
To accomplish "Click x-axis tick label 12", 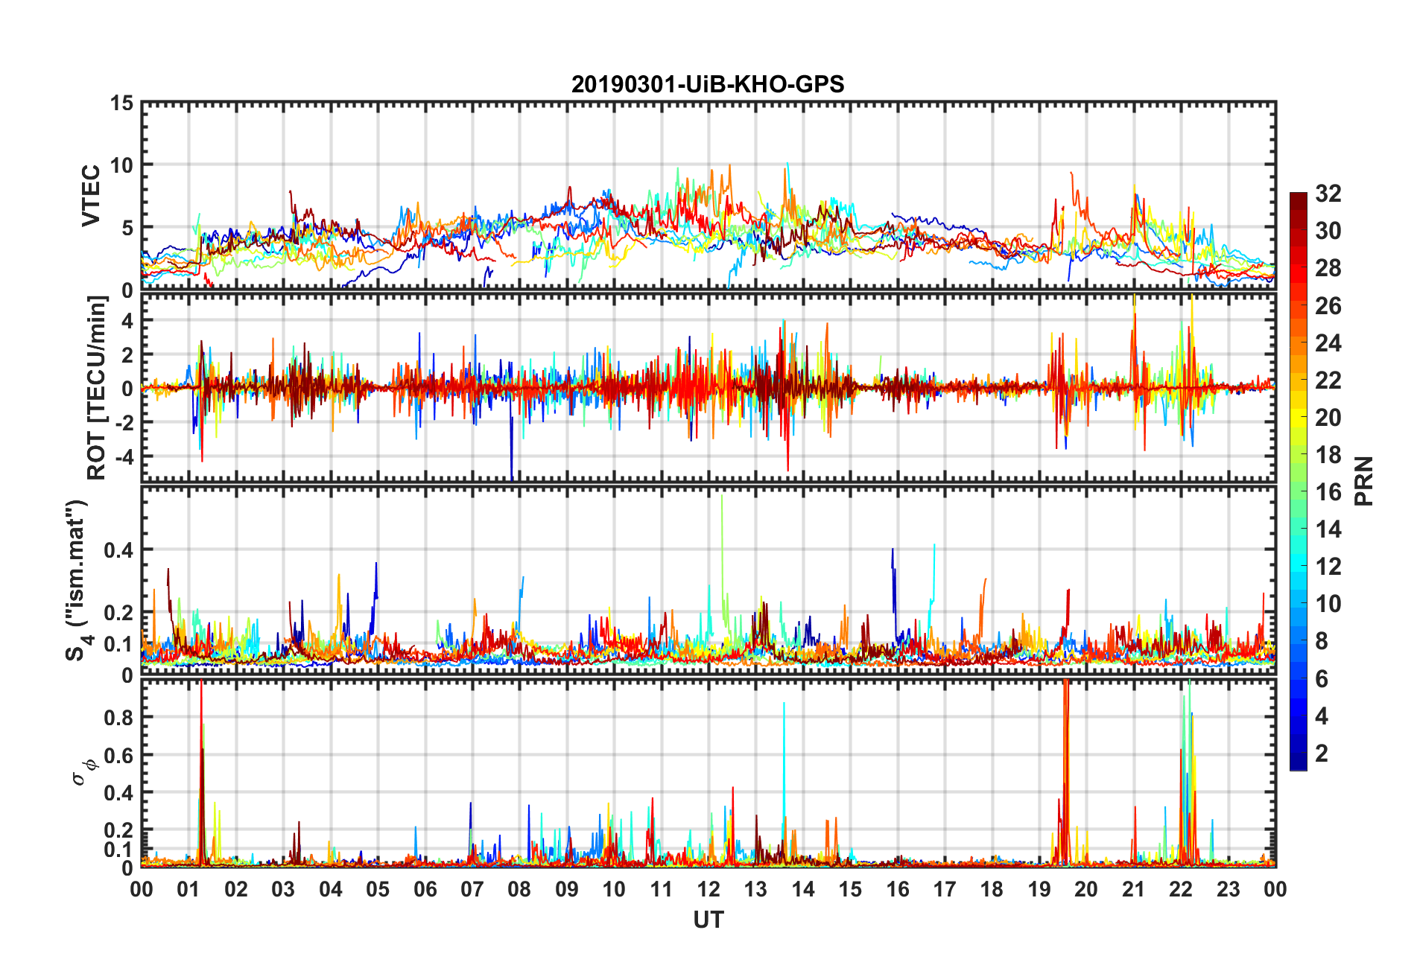I will [x=708, y=889].
